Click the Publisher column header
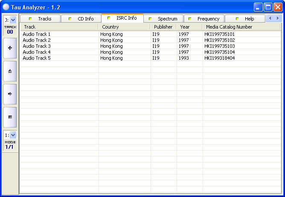The image size is (285, 197). click(x=163, y=27)
